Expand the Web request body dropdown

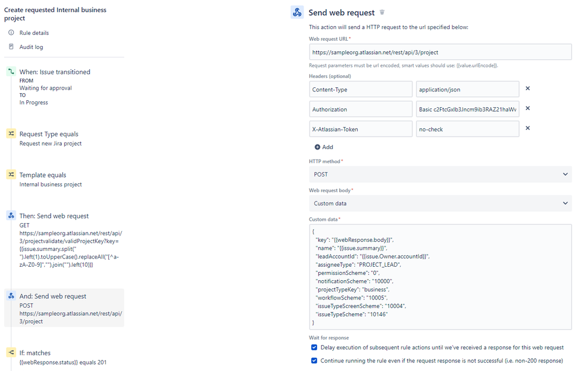click(x=440, y=203)
